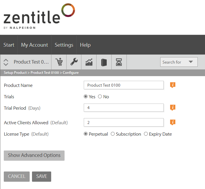
Task: Click the Trial Period (Days) label
Action: coord(22,108)
